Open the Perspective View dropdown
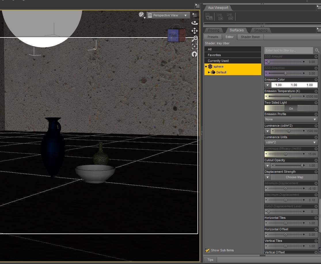Image resolution: width=321 pixels, height=264 pixels. click(x=168, y=15)
